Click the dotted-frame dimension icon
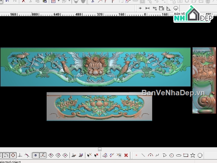The height and width of the screenshot is (163, 217). pos(162,8)
